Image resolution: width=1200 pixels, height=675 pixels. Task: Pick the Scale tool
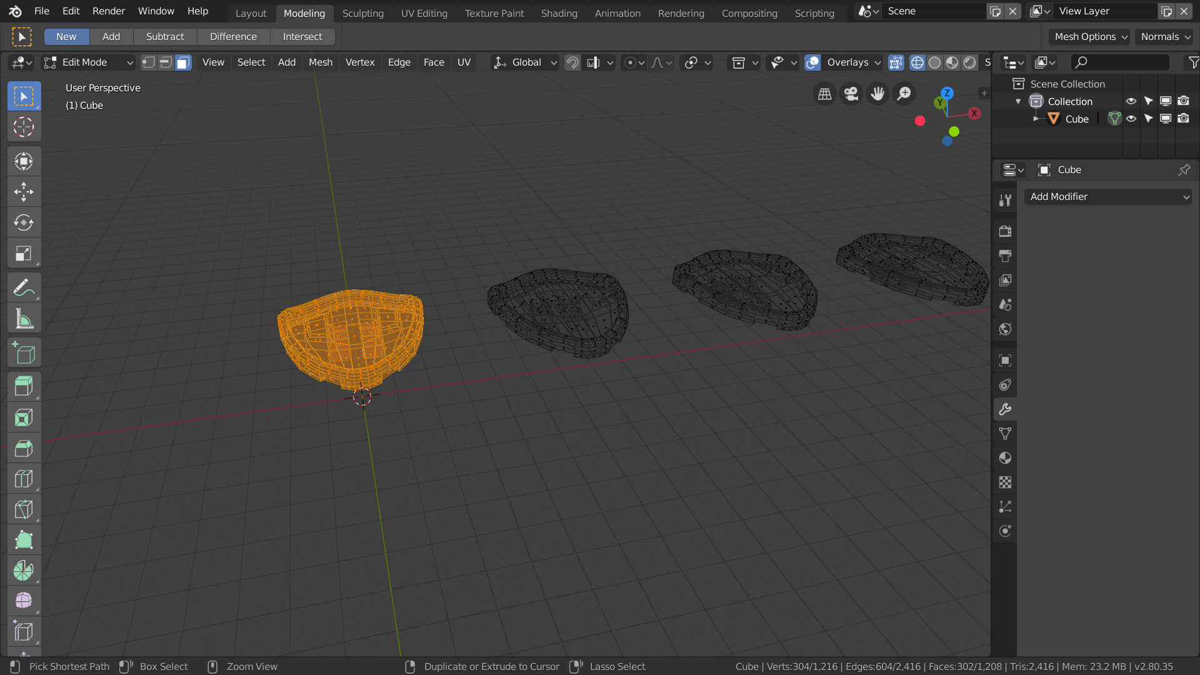(x=24, y=253)
